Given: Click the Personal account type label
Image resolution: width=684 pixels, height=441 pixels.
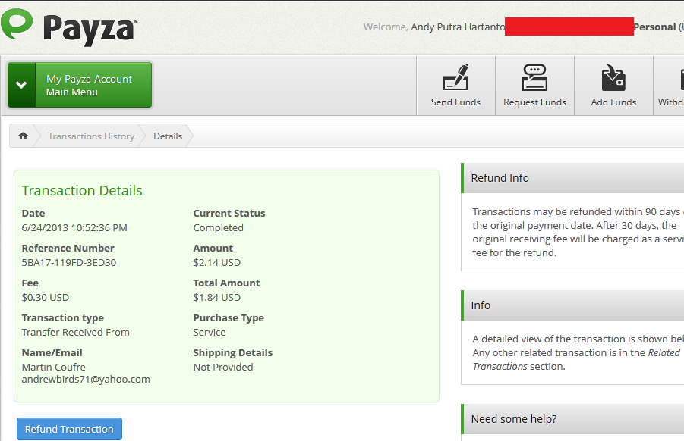Looking at the screenshot, I should click(x=654, y=27).
